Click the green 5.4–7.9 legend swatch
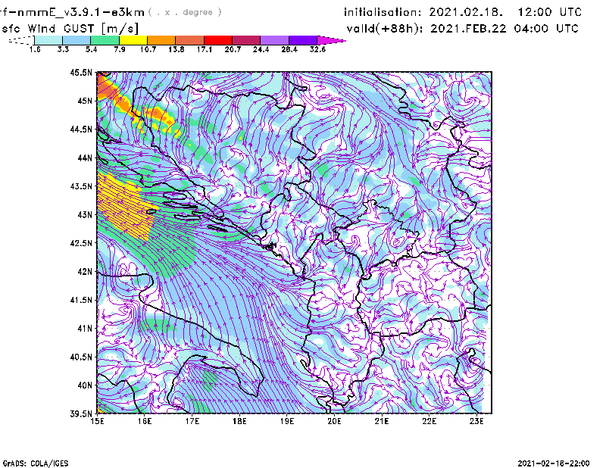 pyautogui.click(x=105, y=40)
